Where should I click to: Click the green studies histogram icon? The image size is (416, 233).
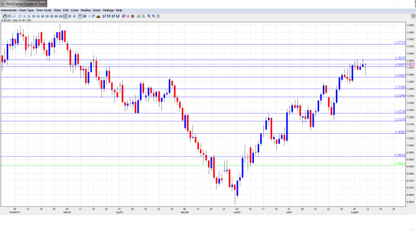click(98, 16)
